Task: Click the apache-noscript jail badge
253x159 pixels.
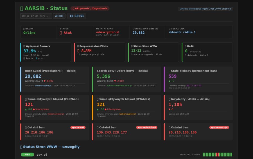Action: pyautogui.click(x=219, y=128)
